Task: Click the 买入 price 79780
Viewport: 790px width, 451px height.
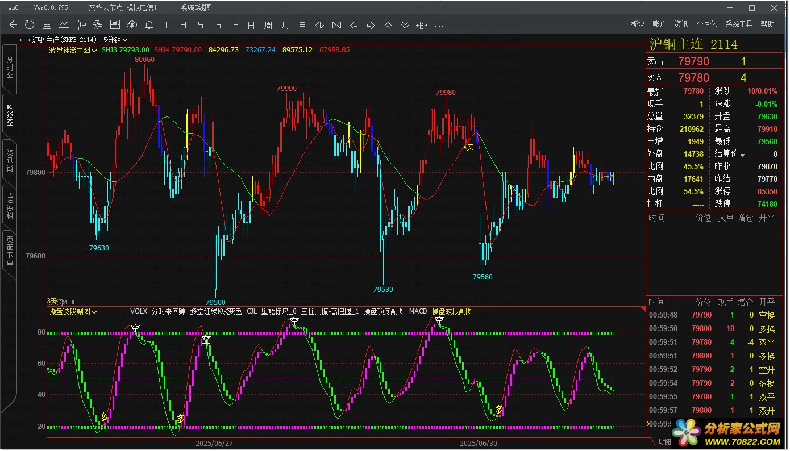Action: pos(693,77)
